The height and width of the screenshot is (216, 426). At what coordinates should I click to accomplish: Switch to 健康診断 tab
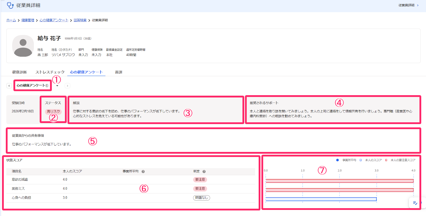pyautogui.click(x=19, y=72)
